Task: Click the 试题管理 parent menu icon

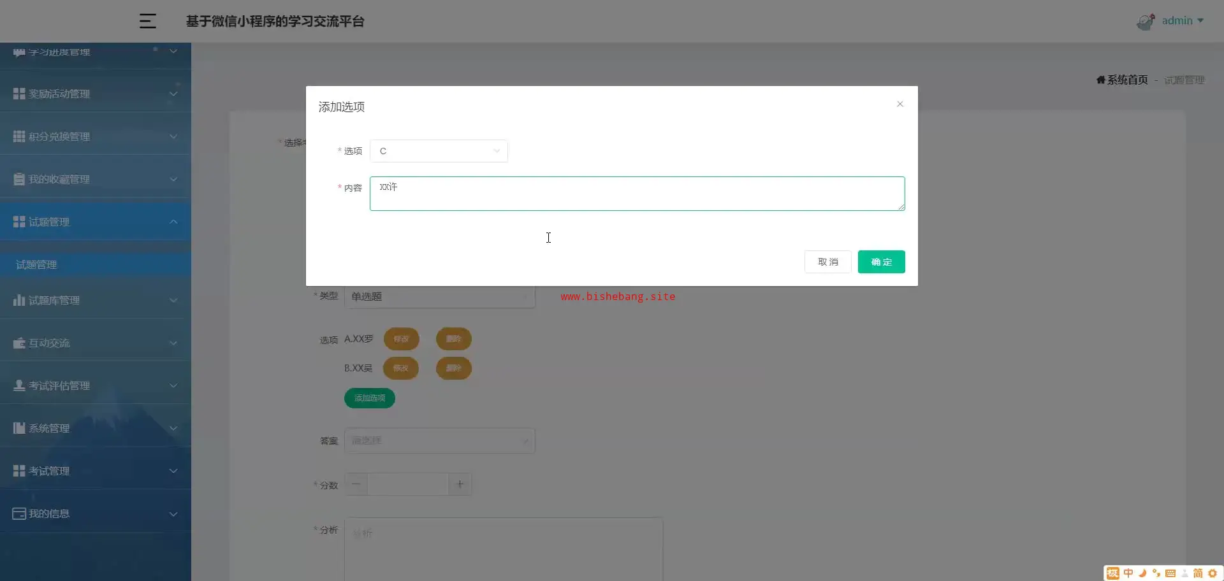Action: [x=19, y=222]
